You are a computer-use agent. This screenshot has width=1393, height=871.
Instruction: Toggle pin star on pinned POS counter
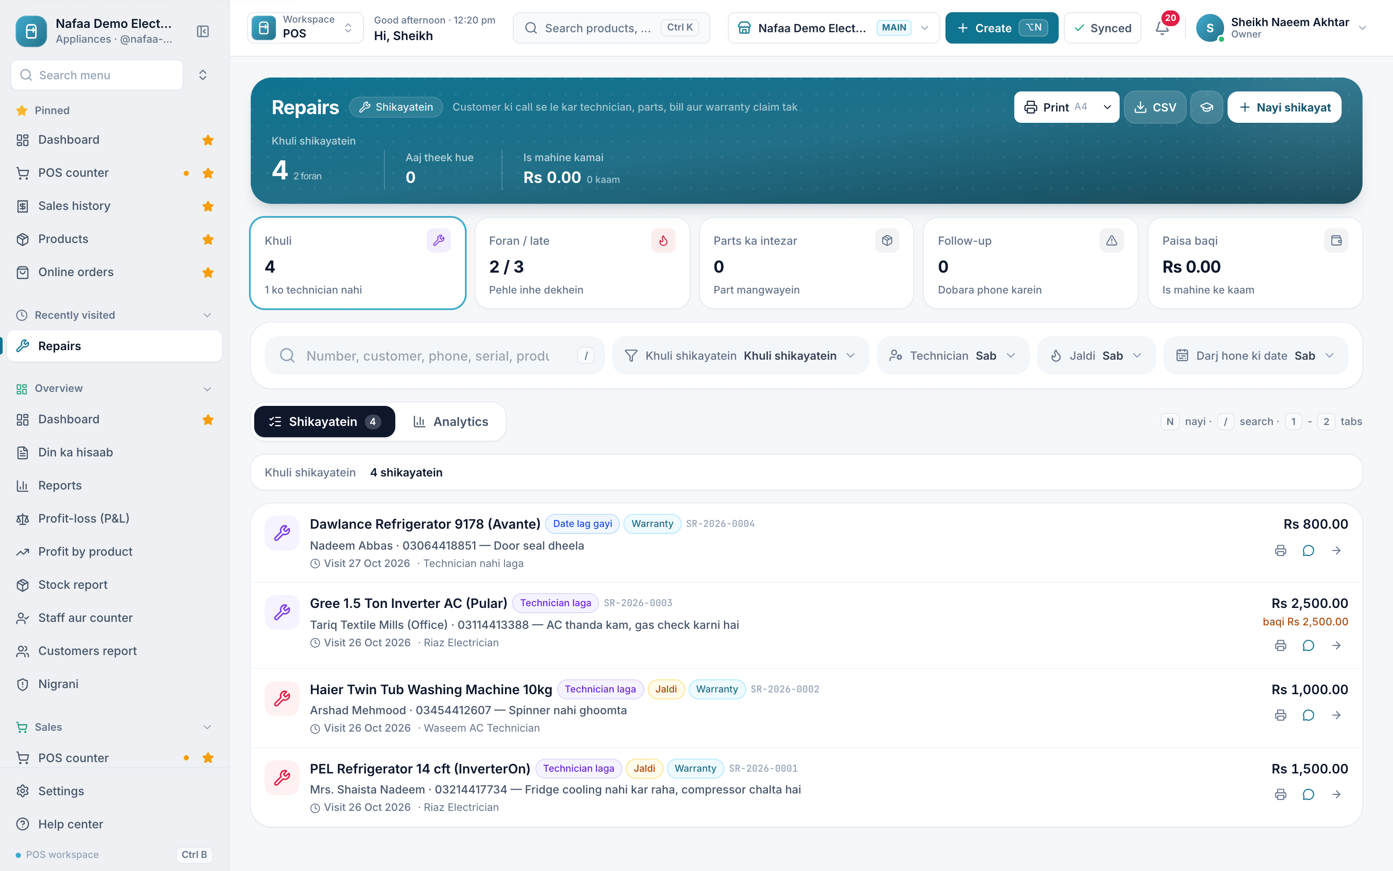[x=208, y=173]
